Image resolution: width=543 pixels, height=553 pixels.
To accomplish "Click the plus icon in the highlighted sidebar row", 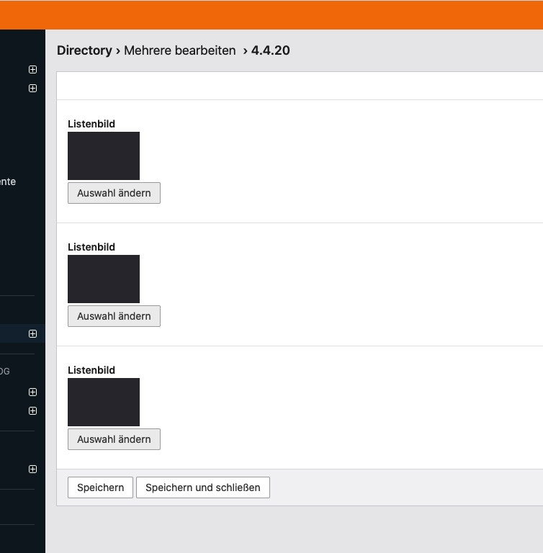I will pos(32,334).
